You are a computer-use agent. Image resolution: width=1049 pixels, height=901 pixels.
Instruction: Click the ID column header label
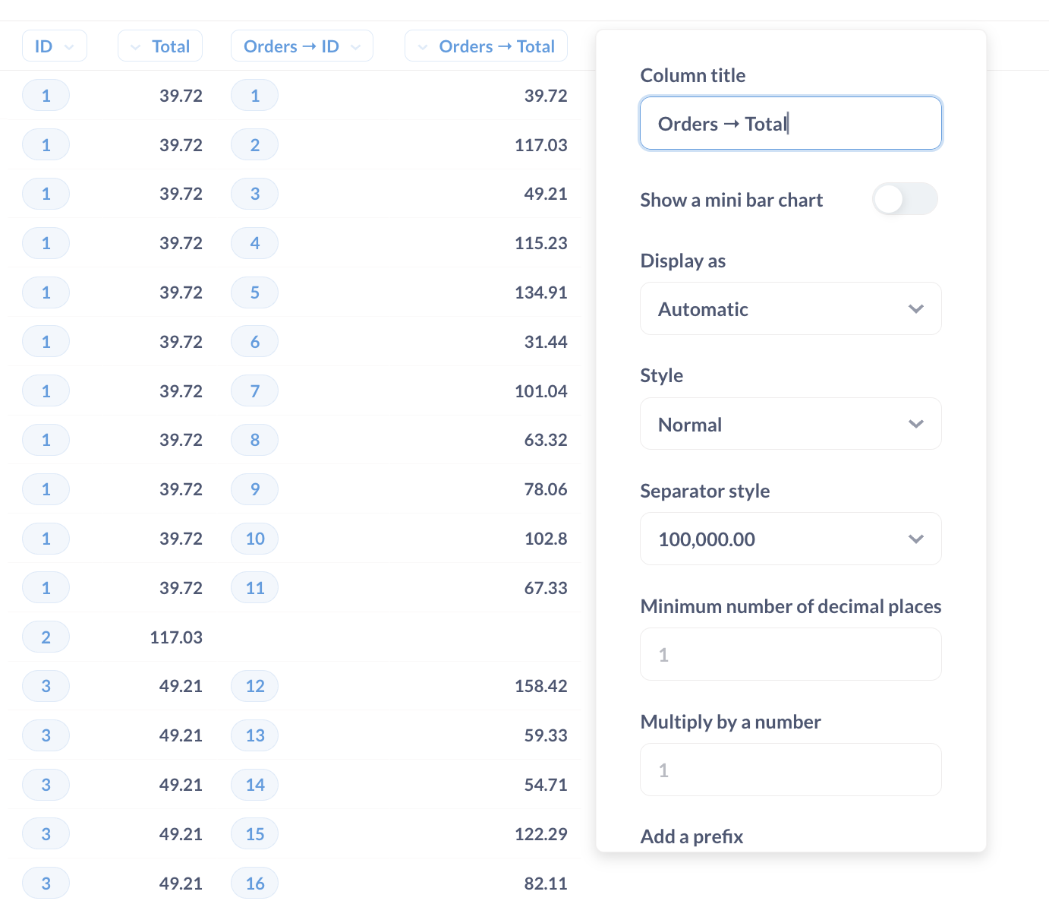(44, 46)
